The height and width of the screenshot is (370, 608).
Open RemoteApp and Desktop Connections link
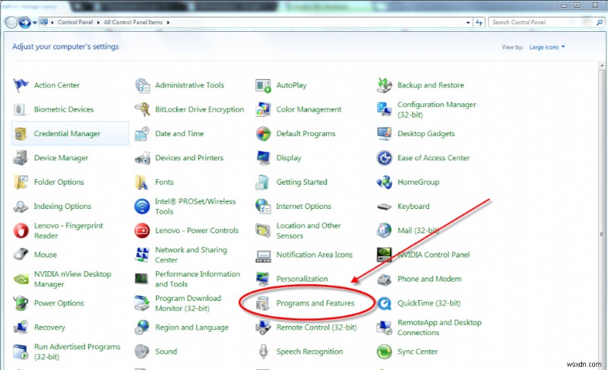[439, 327]
